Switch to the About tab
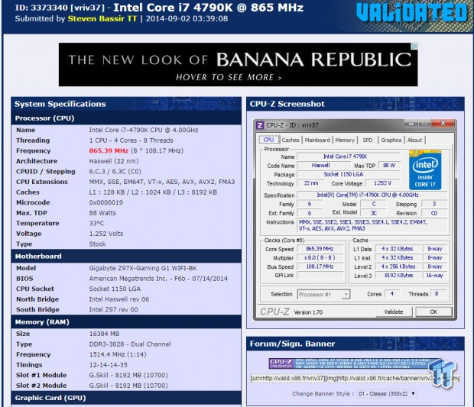474x407 pixels. [x=414, y=140]
